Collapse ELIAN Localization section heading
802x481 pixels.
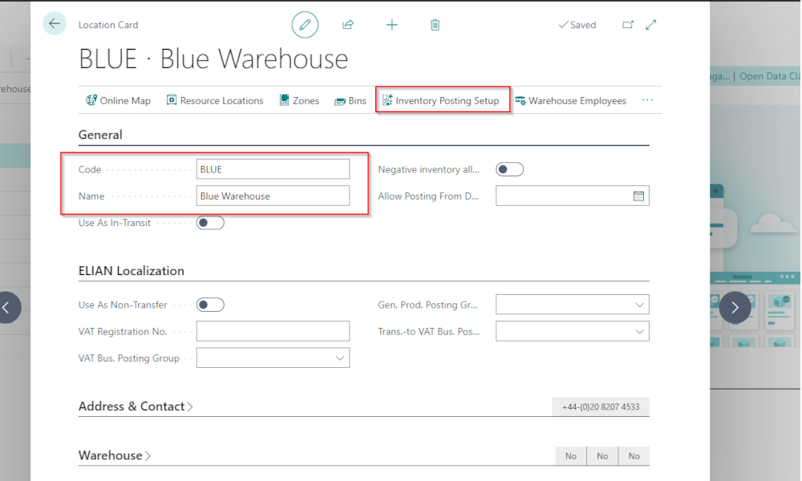point(132,271)
